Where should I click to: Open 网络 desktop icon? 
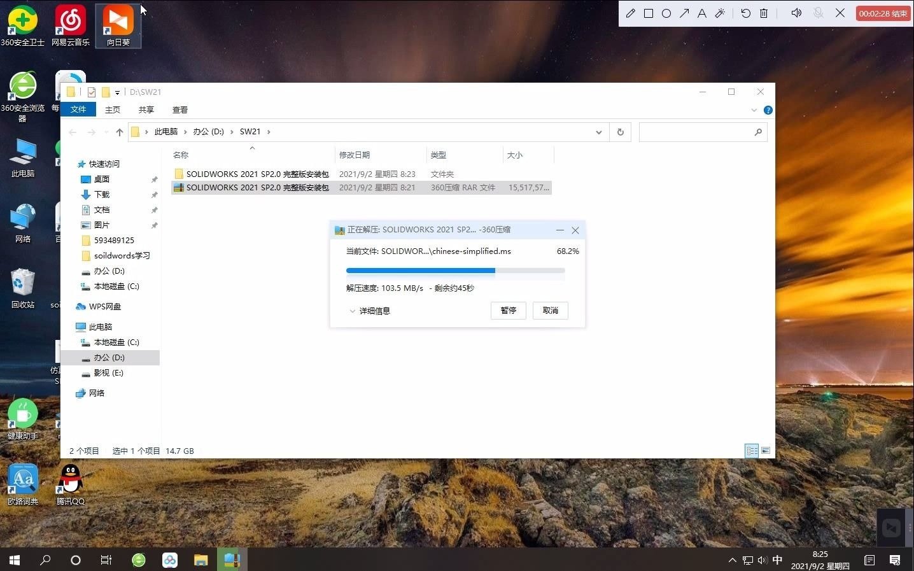coord(23,223)
